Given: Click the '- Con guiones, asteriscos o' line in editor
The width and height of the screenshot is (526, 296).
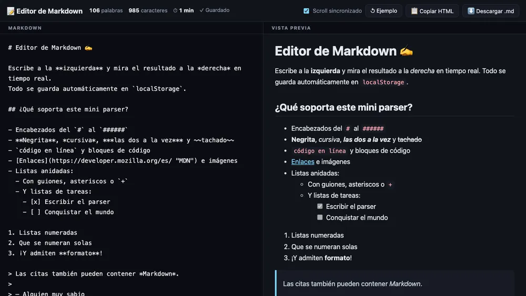Looking at the screenshot, I should [x=72, y=181].
